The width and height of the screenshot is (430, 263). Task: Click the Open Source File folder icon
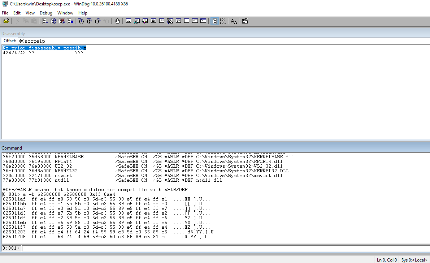[6, 21]
